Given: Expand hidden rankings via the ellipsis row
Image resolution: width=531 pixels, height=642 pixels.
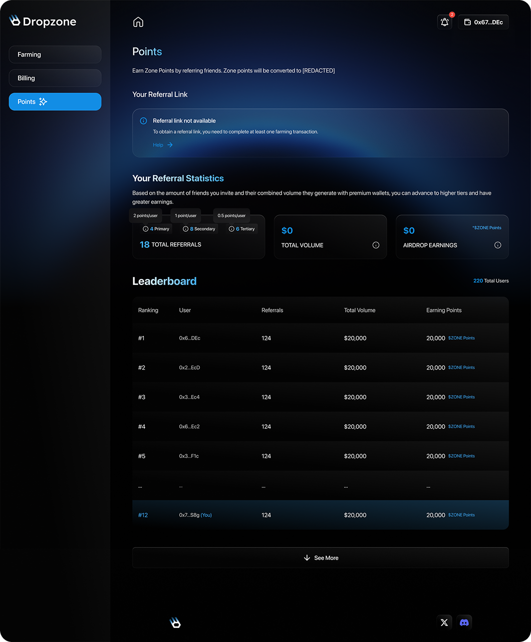Looking at the screenshot, I should (320, 485).
